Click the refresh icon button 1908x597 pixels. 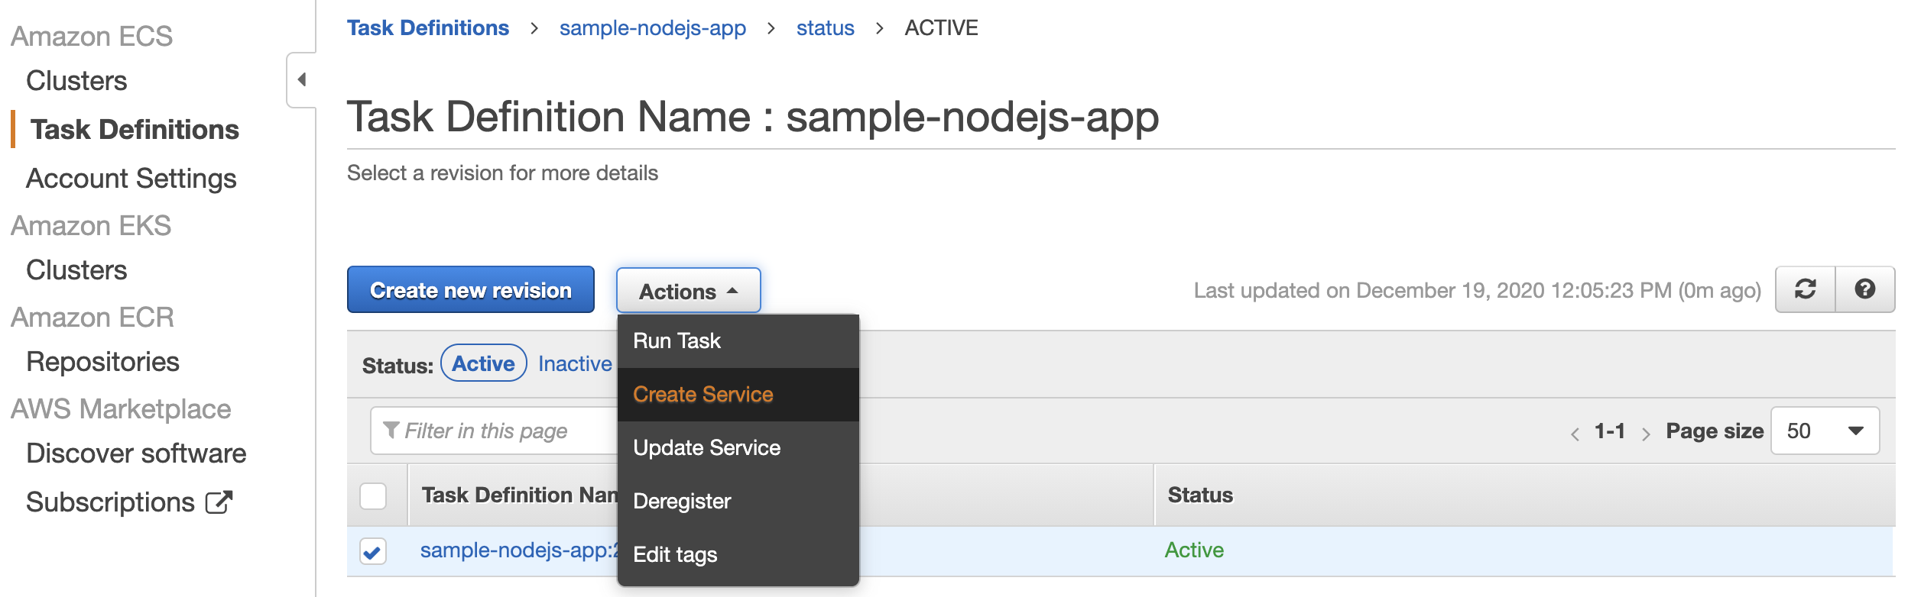1805,289
